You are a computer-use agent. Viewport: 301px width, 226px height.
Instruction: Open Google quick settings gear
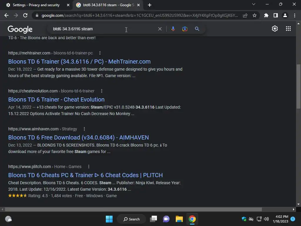(x=275, y=29)
